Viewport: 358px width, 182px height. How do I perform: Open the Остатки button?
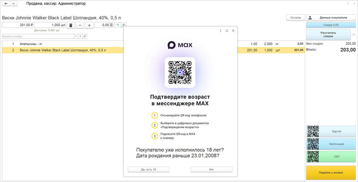point(296,18)
